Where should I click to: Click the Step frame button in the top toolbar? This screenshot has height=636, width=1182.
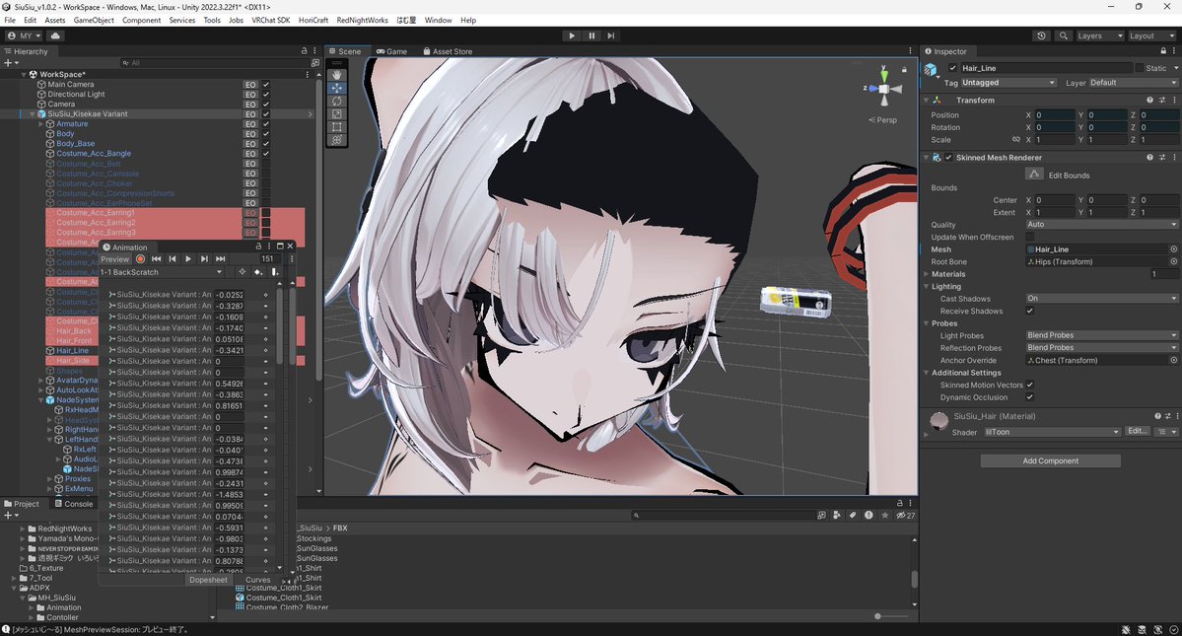[x=610, y=35]
